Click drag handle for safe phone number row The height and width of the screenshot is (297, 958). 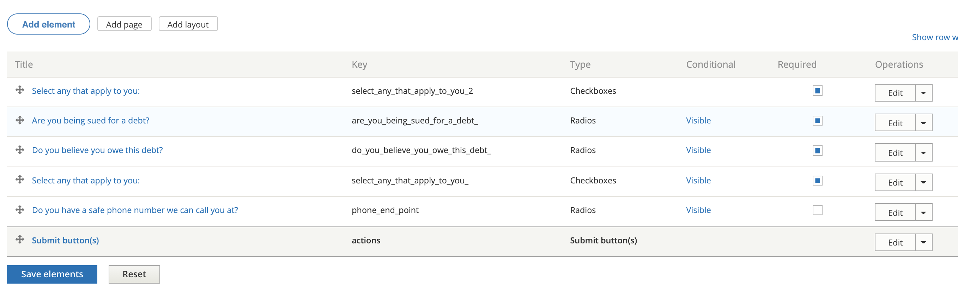point(20,210)
